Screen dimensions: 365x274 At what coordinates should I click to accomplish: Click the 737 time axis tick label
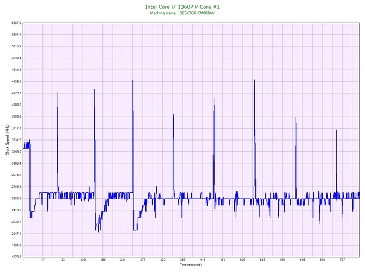[343, 260]
